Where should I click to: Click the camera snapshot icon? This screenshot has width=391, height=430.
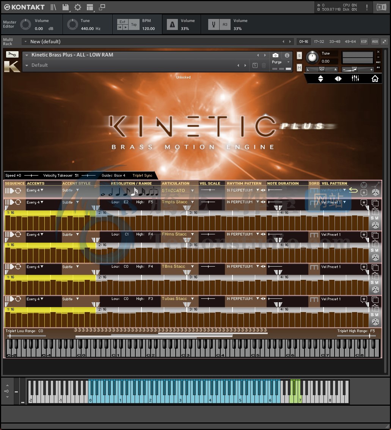tap(276, 55)
